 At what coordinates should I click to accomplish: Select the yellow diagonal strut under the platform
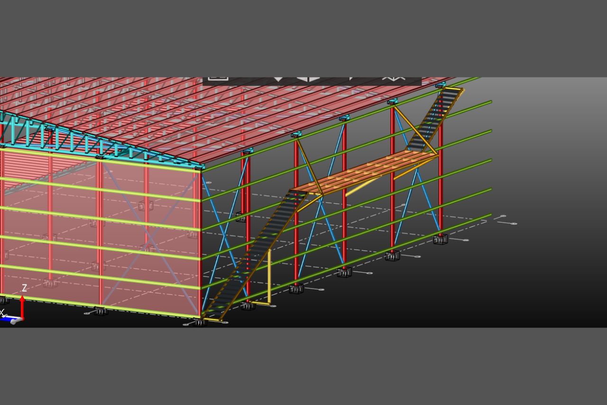[363, 186]
